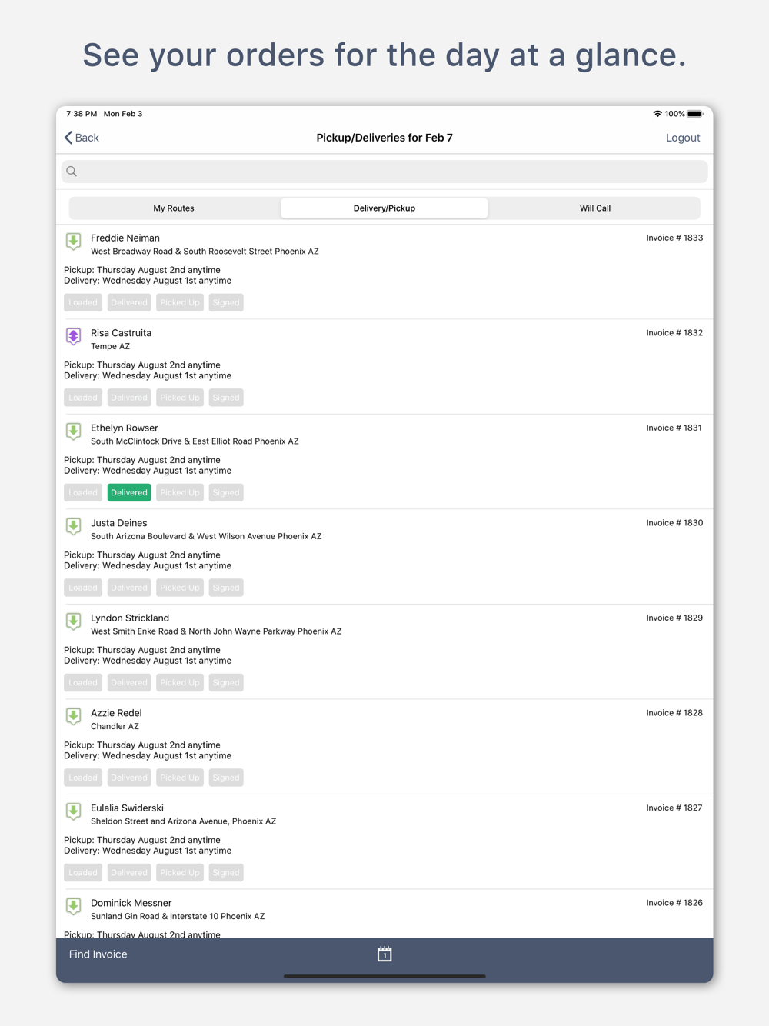Image resolution: width=769 pixels, height=1026 pixels.
Task: Mark Picked Up for Freddie Neiman
Action: pyautogui.click(x=180, y=303)
